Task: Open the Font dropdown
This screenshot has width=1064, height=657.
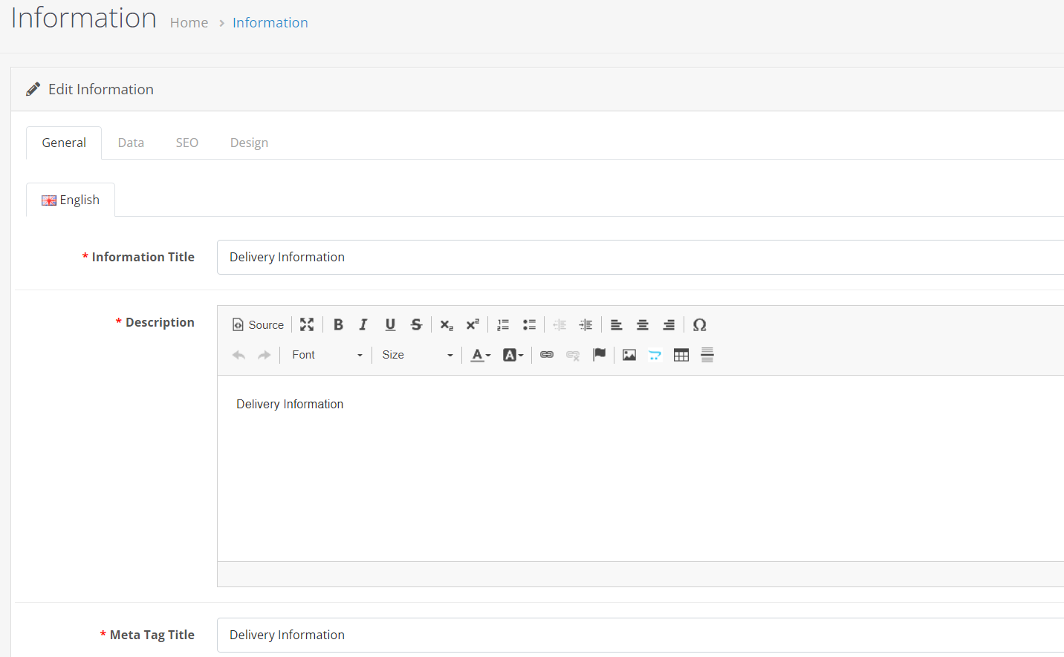Action: 327,355
